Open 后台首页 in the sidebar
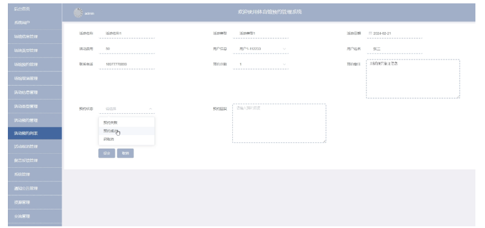The width and height of the screenshot is (485, 228). (x=35, y=9)
